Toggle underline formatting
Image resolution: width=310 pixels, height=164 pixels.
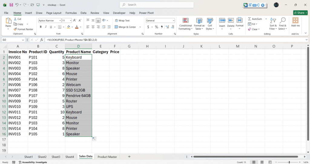click(51, 27)
